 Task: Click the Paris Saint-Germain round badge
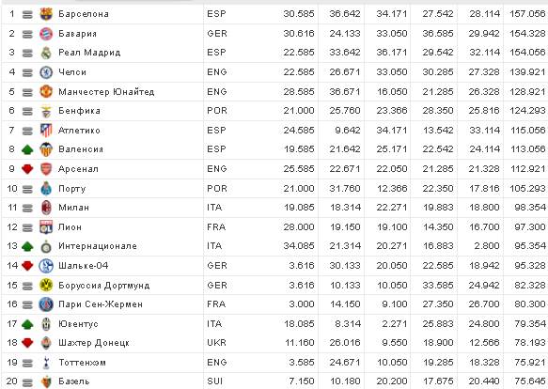click(46, 304)
